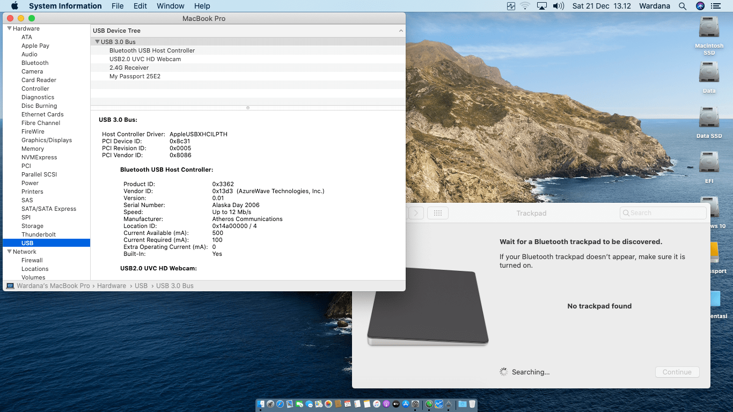Click the date and time in menu bar
The height and width of the screenshot is (412, 733).
point(601,6)
